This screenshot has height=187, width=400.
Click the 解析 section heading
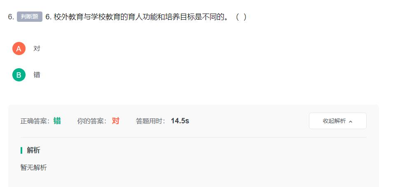tap(33, 150)
